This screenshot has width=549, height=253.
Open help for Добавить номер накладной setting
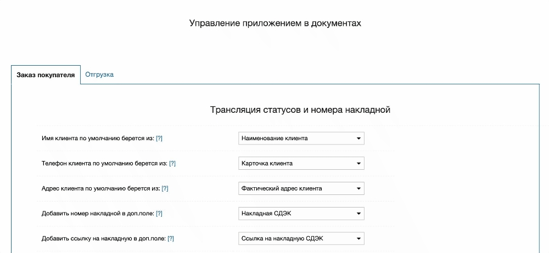click(x=159, y=214)
